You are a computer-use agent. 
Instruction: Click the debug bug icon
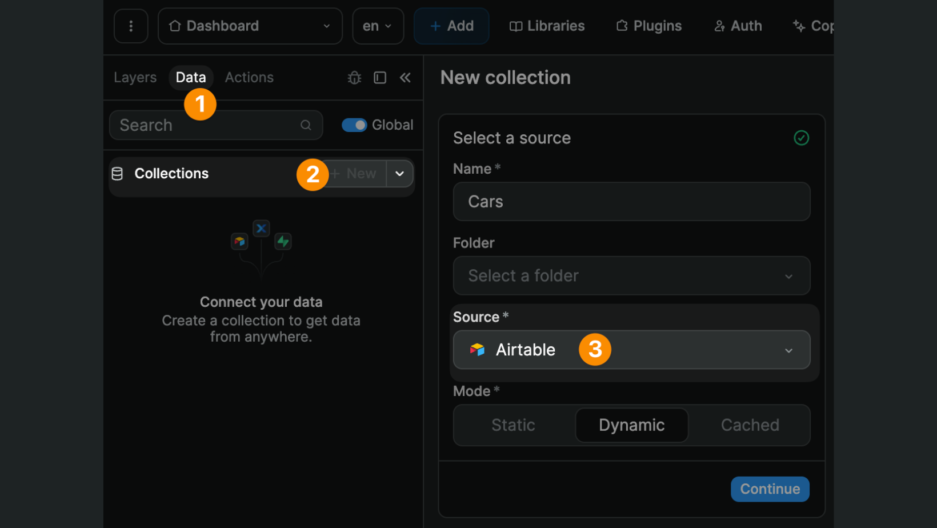pos(354,77)
